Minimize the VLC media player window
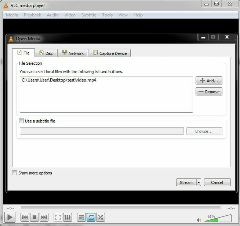Screen dimensions: 240x226 [207, 4]
